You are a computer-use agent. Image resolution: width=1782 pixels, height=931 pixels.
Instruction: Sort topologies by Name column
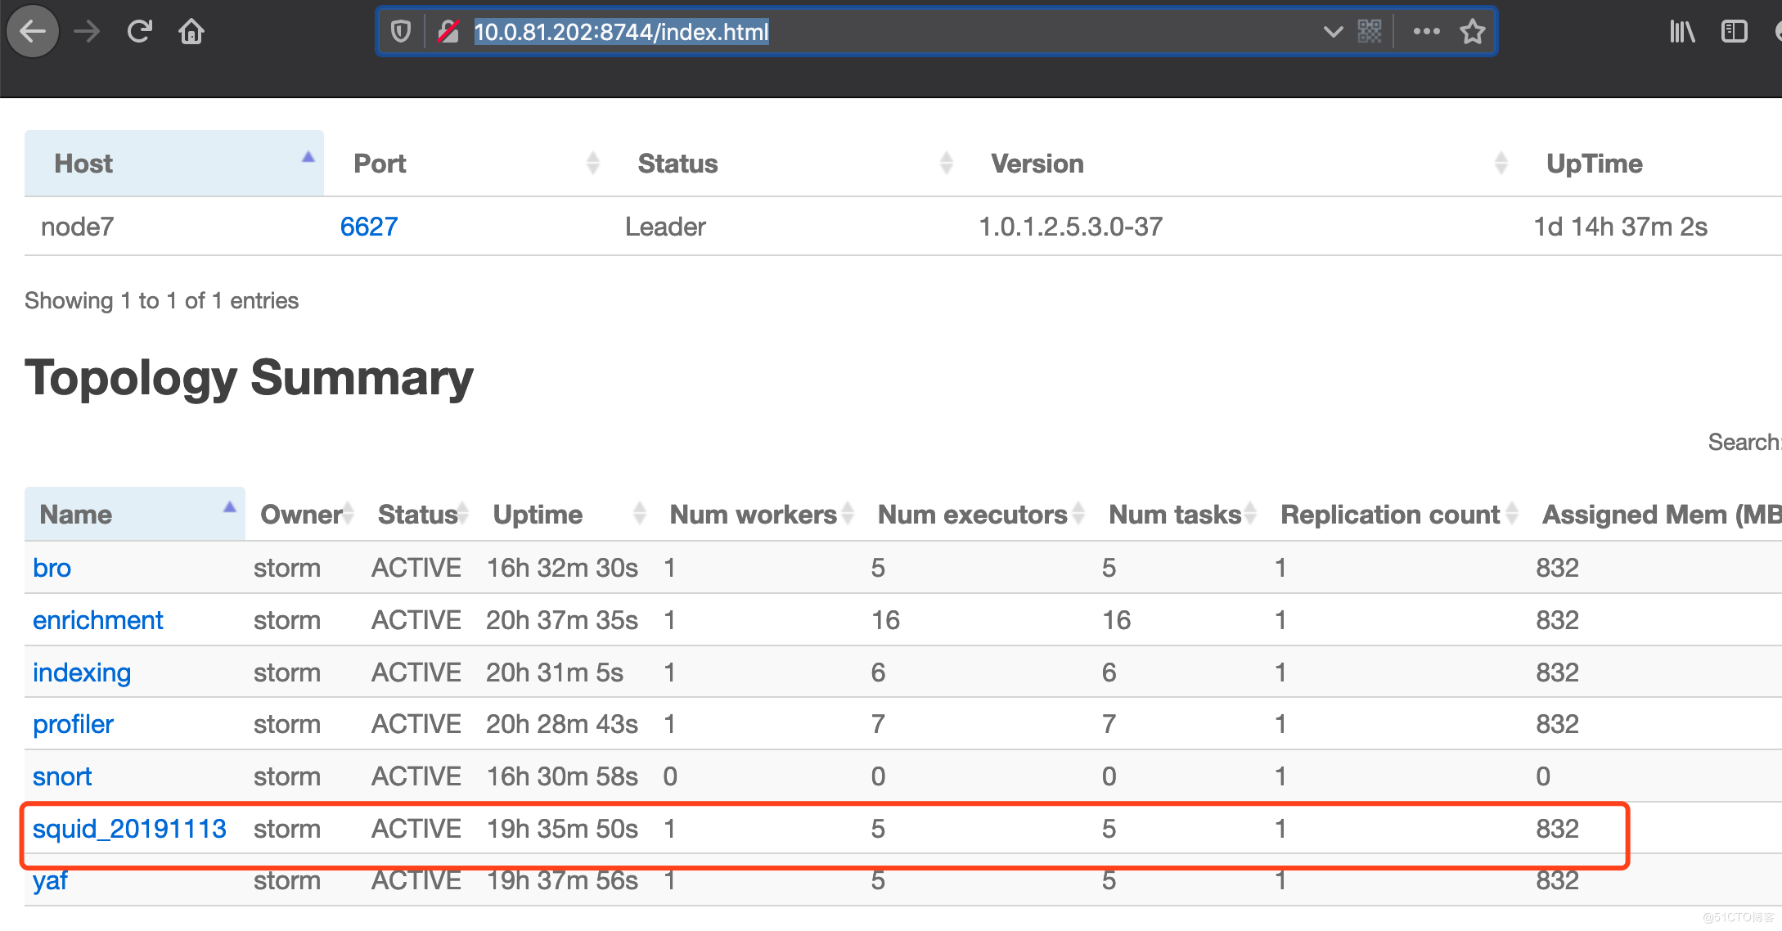click(135, 514)
